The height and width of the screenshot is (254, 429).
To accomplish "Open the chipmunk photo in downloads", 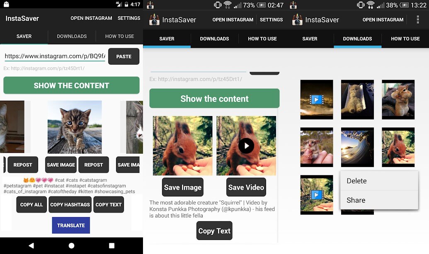I will [398, 99].
